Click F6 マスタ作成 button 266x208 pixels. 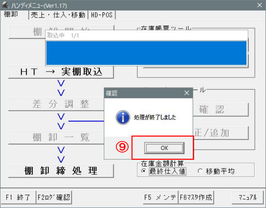point(196,197)
